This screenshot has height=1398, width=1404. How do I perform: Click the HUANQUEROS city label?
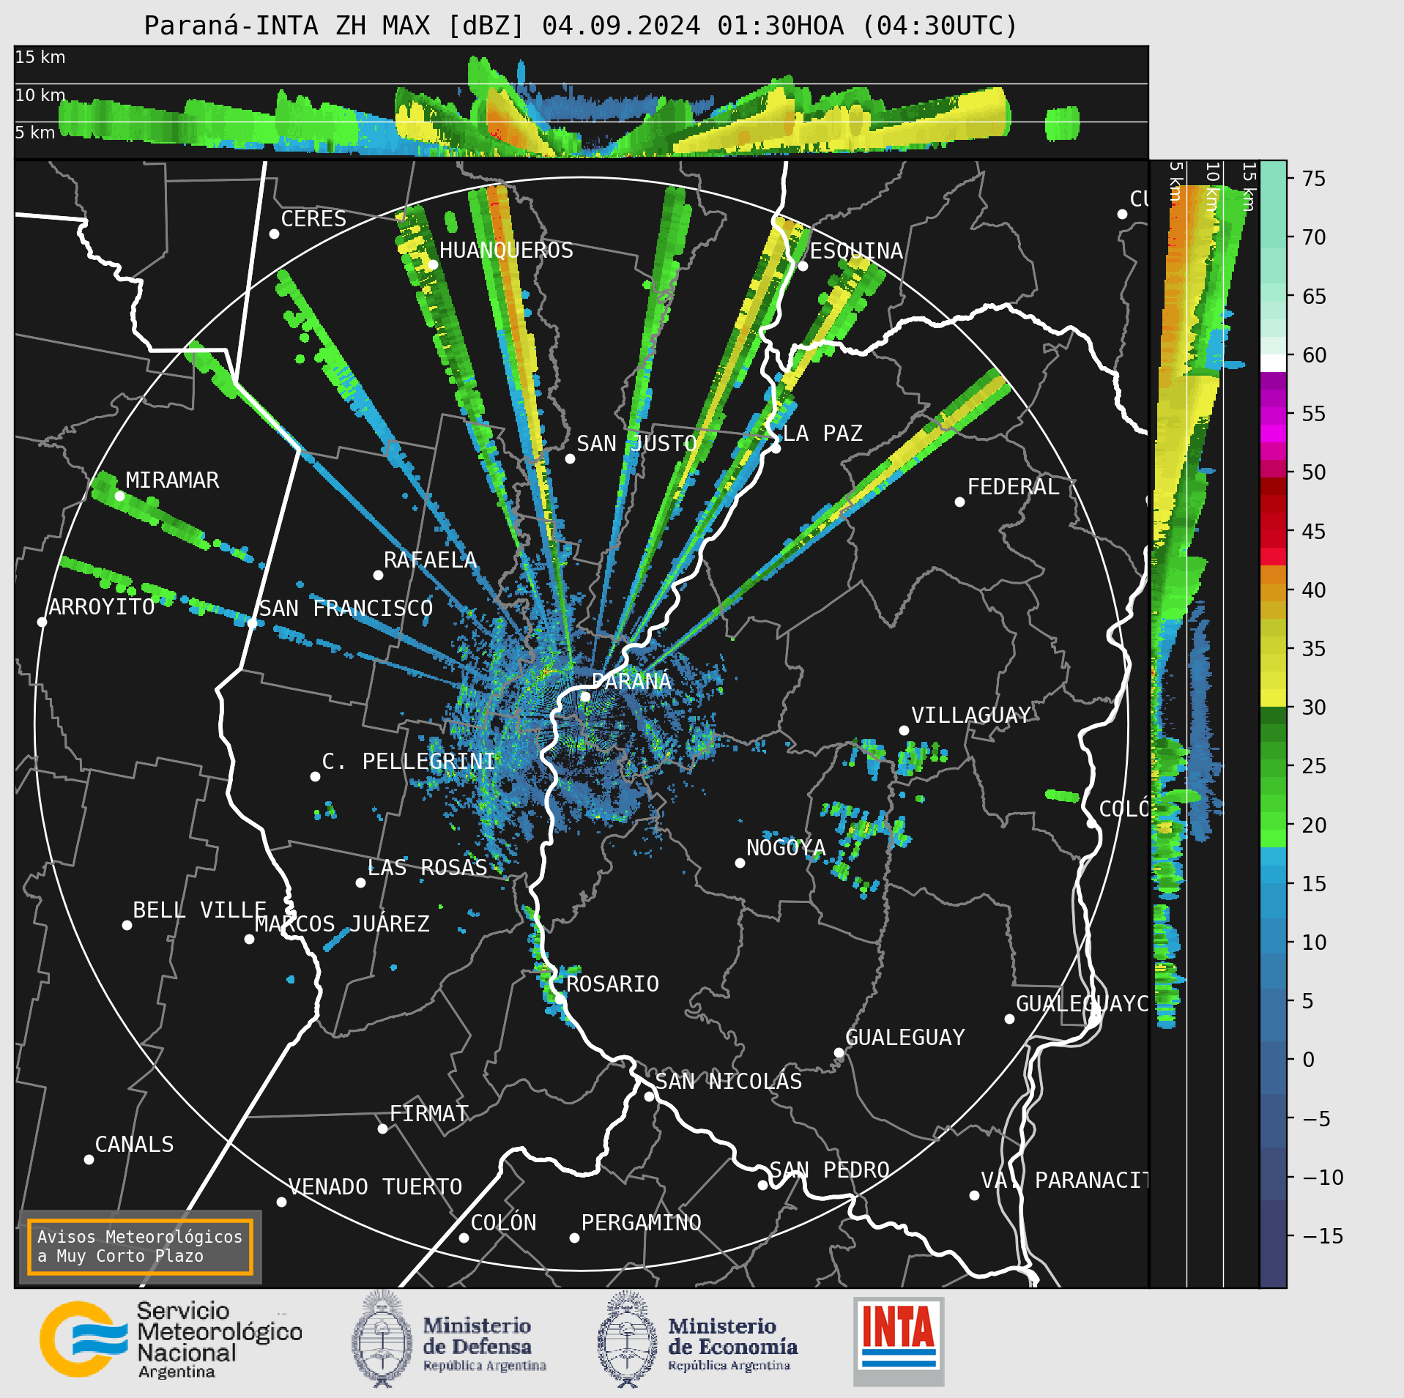click(x=506, y=250)
